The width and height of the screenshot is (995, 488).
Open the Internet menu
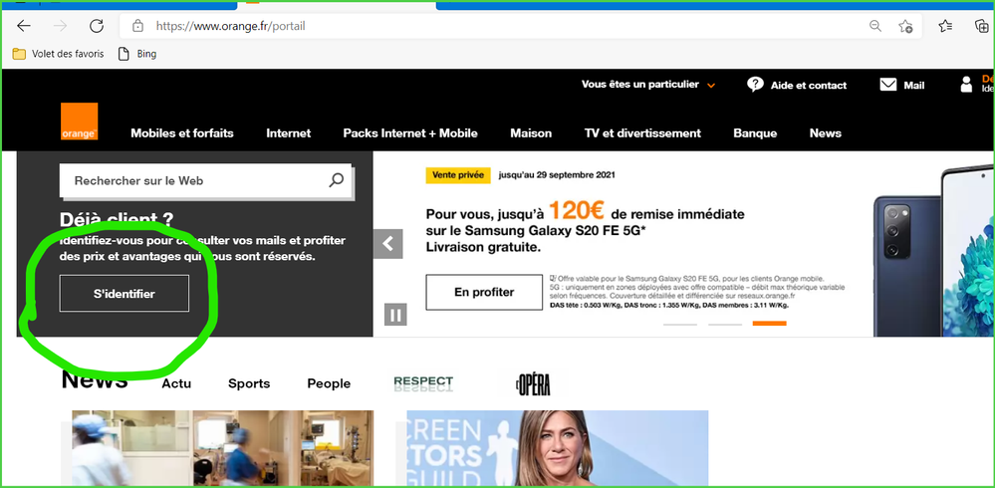click(289, 133)
